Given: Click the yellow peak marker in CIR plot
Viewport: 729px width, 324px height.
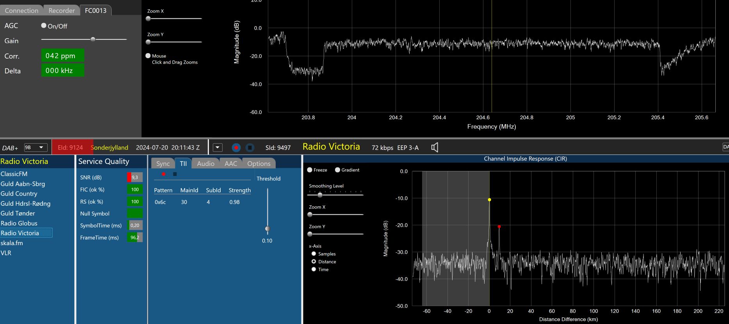Looking at the screenshot, I should [x=489, y=199].
